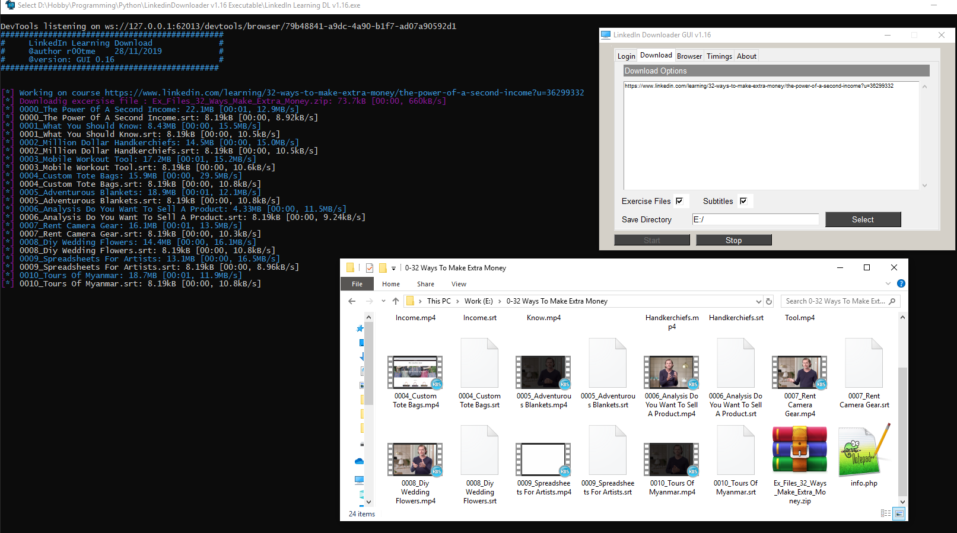Open the Login tab in downloader
The height and width of the screenshot is (533, 957).
[626, 56]
